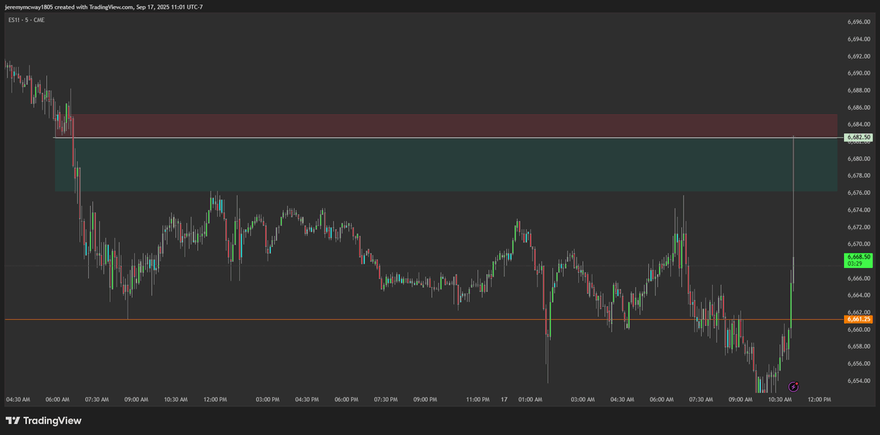Click the orange 6,661.25 price label
Viewport: 880px width, 435px height.
(x=858, y=319)
